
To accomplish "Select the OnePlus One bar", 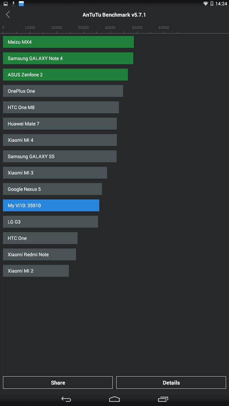I will point(63,91).
